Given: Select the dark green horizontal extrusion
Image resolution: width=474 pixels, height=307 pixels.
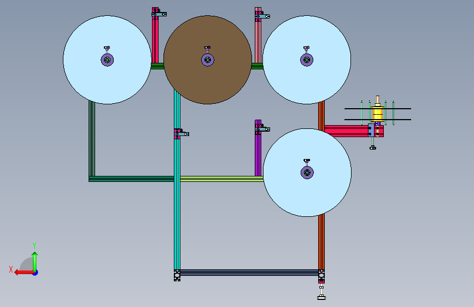Looking at the screenshot, I should click(131, 179).
